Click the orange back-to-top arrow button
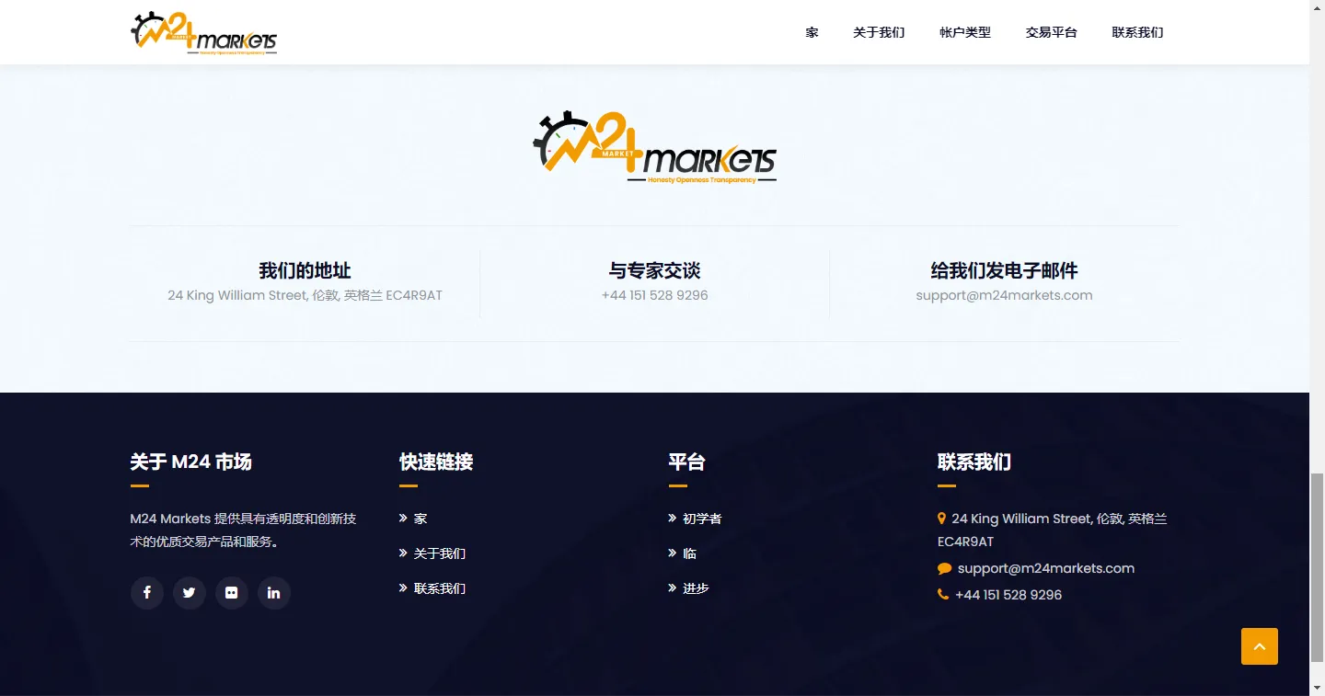This screenshot has height=696, width=1325. [1260, 646]
